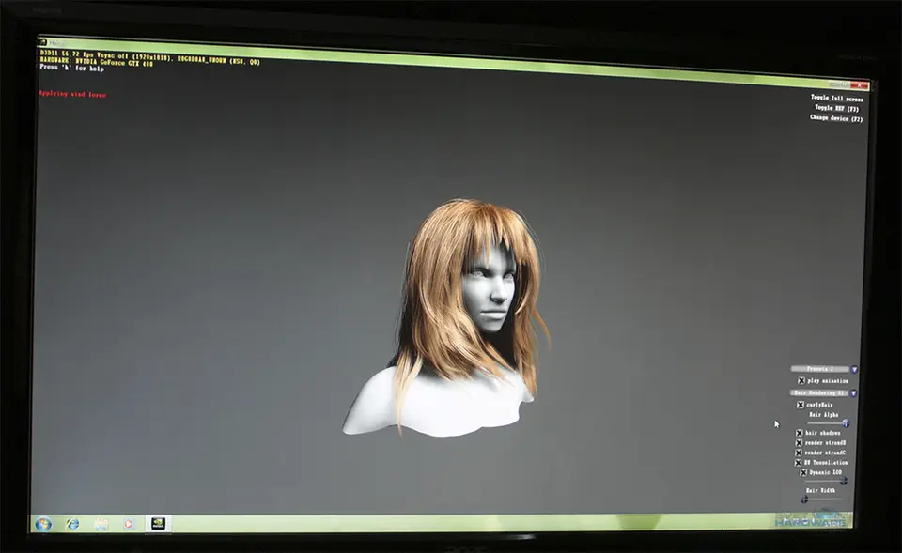Uncheck the hair shadows option
This screenshot has width=902, height=553.
click(x=800, y=433)
